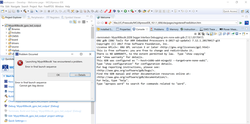
Task: Click the red boot icon in toolbar
Action: click(110, 11)
